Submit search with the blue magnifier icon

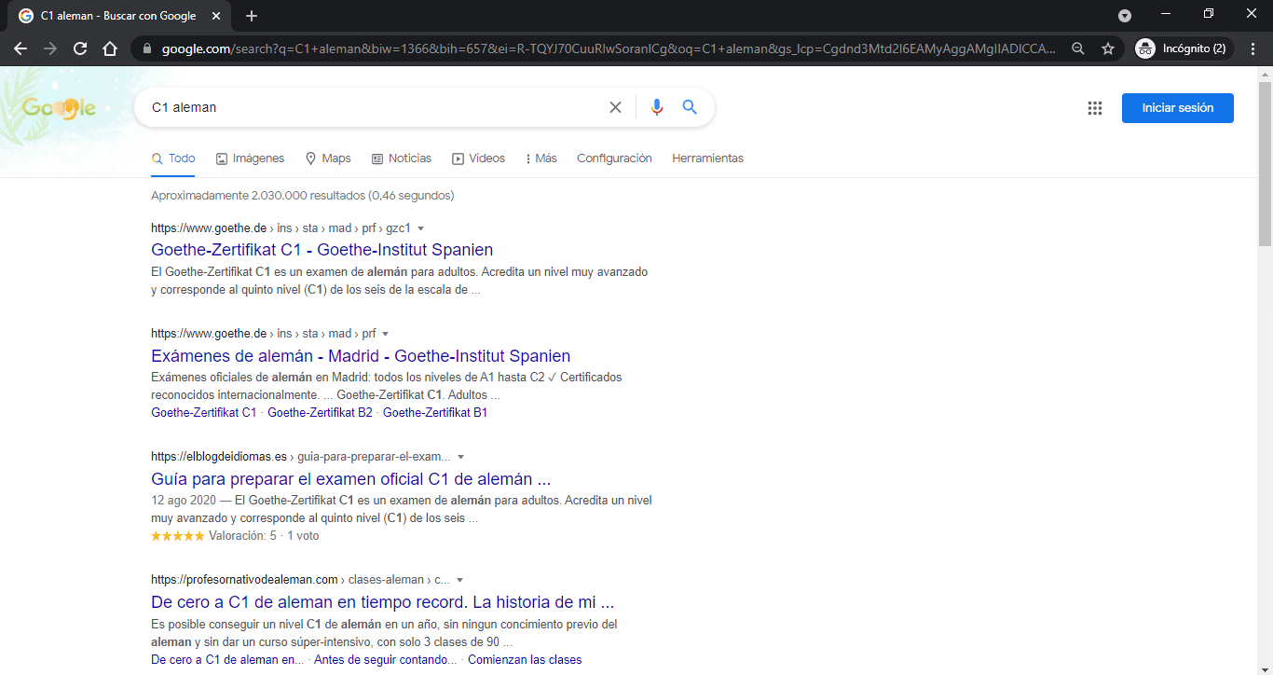(690, 107)
